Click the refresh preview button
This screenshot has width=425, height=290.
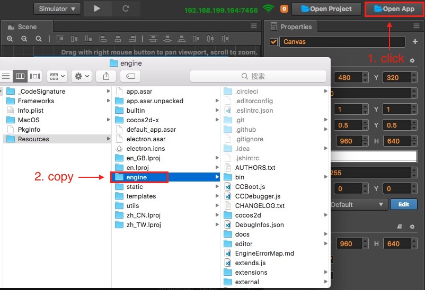pyautogui.click(x=126, y=8)
